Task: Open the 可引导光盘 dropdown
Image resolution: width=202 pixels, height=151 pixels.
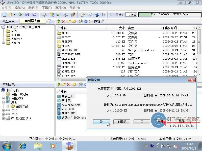Action: tap(33, 21)
